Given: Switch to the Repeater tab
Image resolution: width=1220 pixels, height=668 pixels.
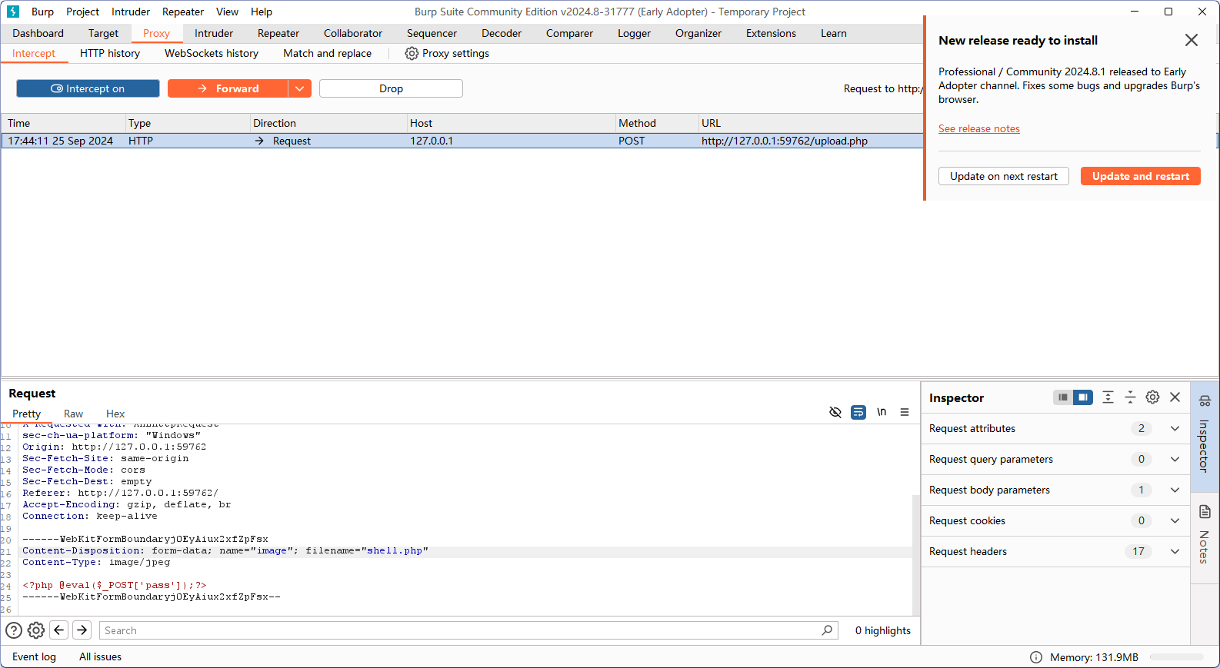Looking at the screenshot, I should [x=278, y=33].
